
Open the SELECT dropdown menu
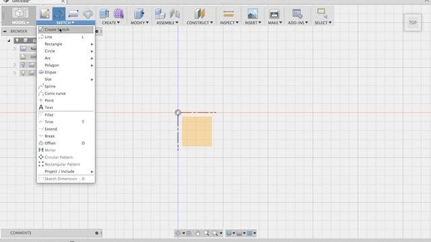tap(323, 23)
